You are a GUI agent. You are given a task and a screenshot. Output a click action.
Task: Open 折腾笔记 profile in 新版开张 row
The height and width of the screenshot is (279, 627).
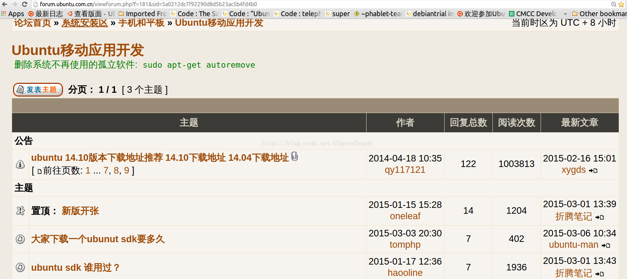point(573,216)
